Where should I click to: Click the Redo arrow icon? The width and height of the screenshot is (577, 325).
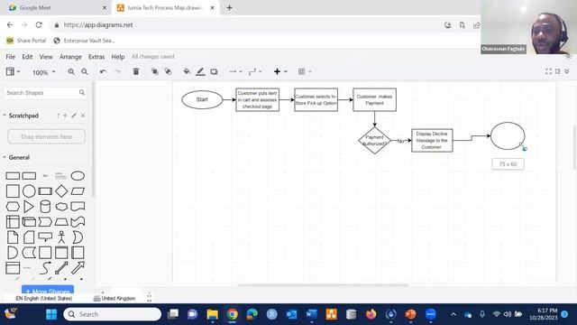point(118,72)
